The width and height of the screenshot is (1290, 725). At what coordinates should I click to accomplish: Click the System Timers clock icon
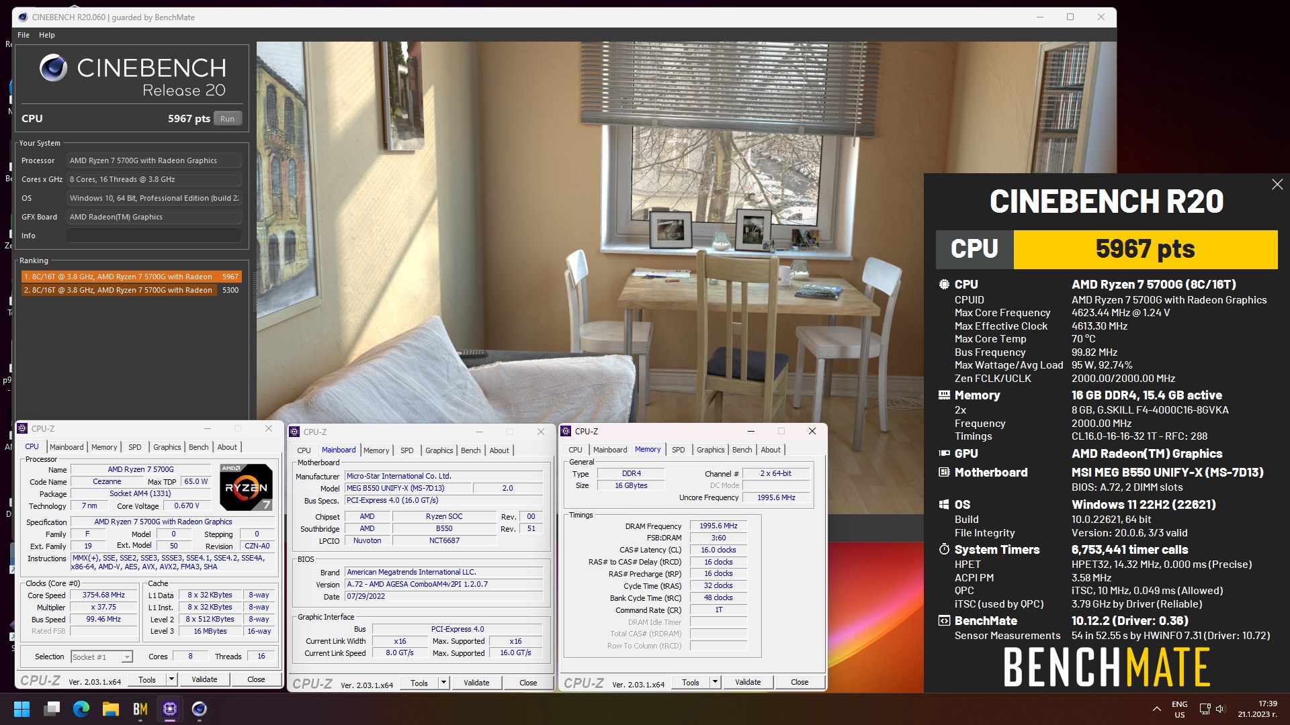pyautogui.click(x=944, y=550)
